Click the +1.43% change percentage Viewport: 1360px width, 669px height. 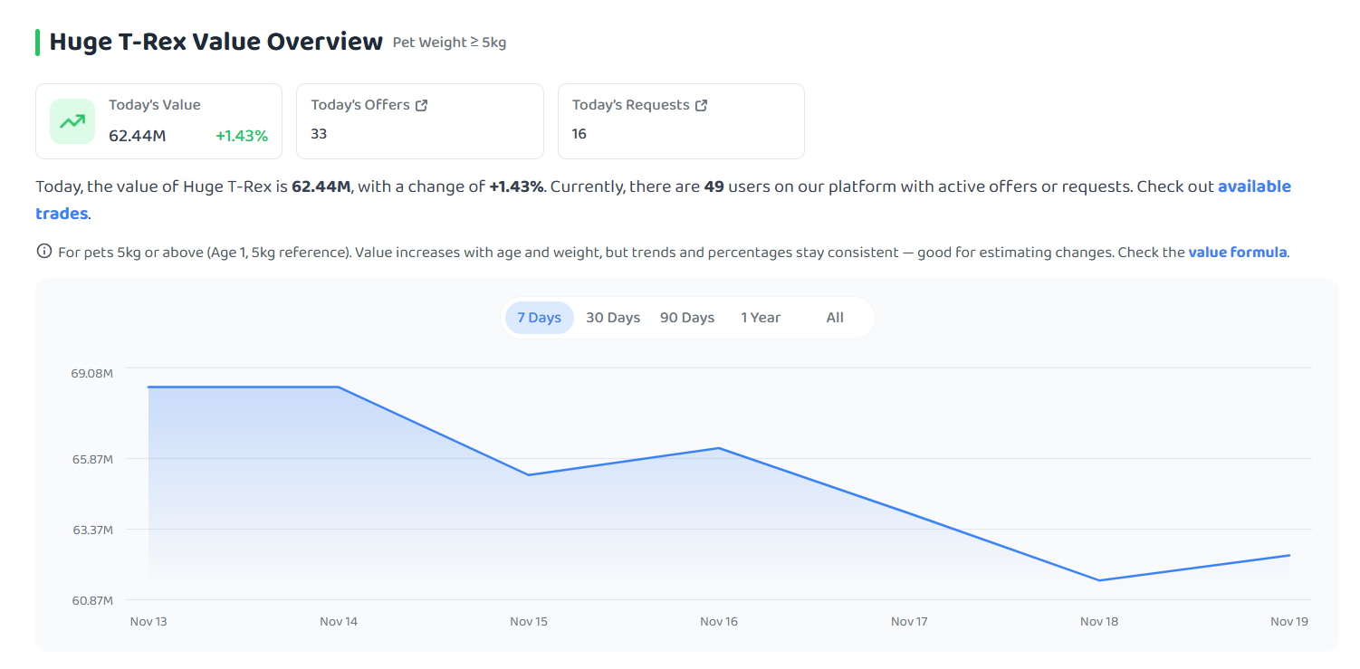coord(242,136)
